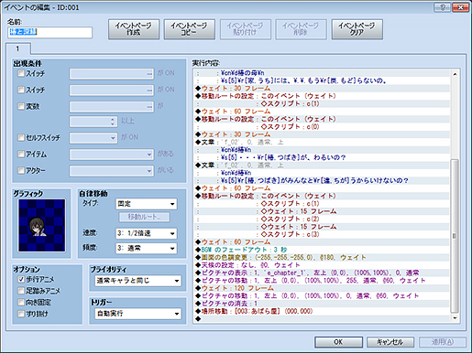
Task: Select the 画面の色調変更 command line
Action: pyautogui.click(x=323, y=257)
